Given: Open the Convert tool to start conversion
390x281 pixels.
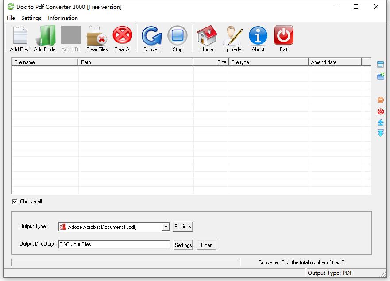Looking at the screenshot, I should [x=151, y=38].
